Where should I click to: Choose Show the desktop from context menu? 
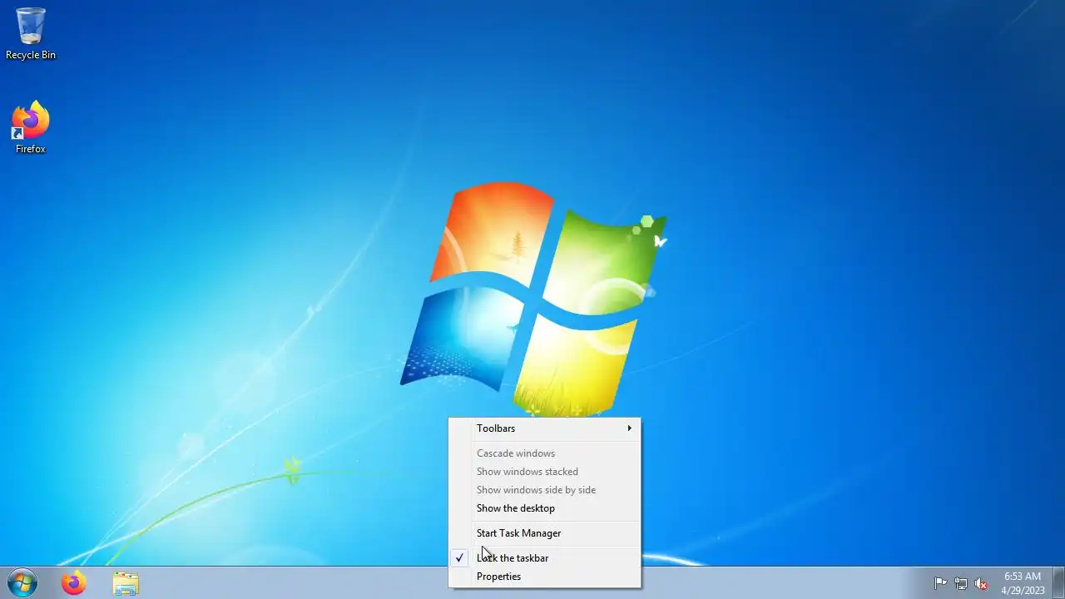[x=545, y=508]
